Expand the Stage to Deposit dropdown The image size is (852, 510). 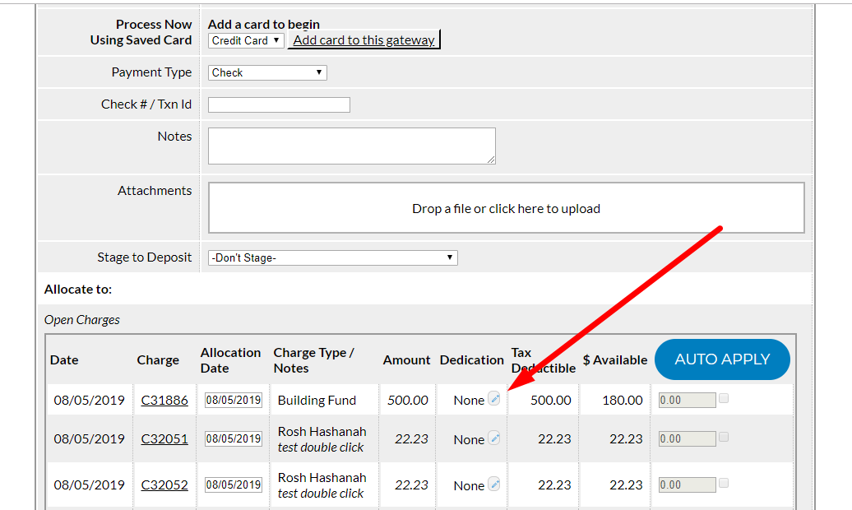[x=332, y=257]
